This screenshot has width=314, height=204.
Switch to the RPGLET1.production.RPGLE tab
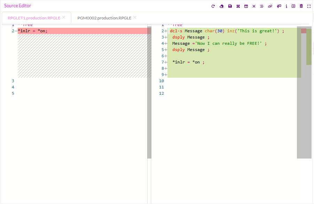tap(34, 18)
